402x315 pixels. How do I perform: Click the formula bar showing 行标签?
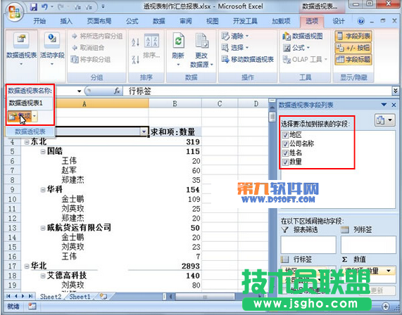tap(257, 91)
